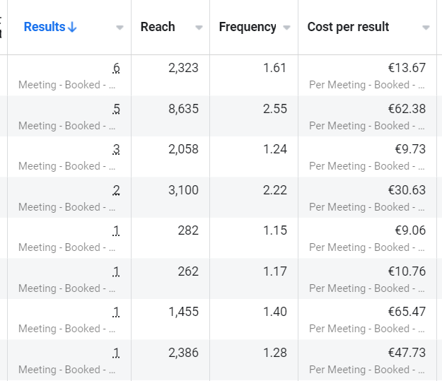
Task: Open the underlined result value 6
Action: [x=117, y=68]
